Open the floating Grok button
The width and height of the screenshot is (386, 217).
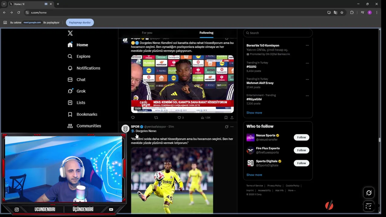click(x=369, y=193)
